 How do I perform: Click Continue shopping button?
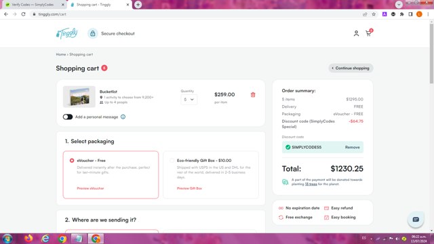[x=351, y=68]
